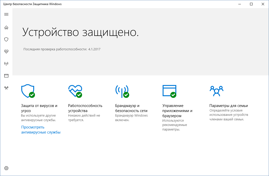This screenshot has width=269, height=176.
Task: Open "Работоспособность устройства" heading
Action: [85, 108]
